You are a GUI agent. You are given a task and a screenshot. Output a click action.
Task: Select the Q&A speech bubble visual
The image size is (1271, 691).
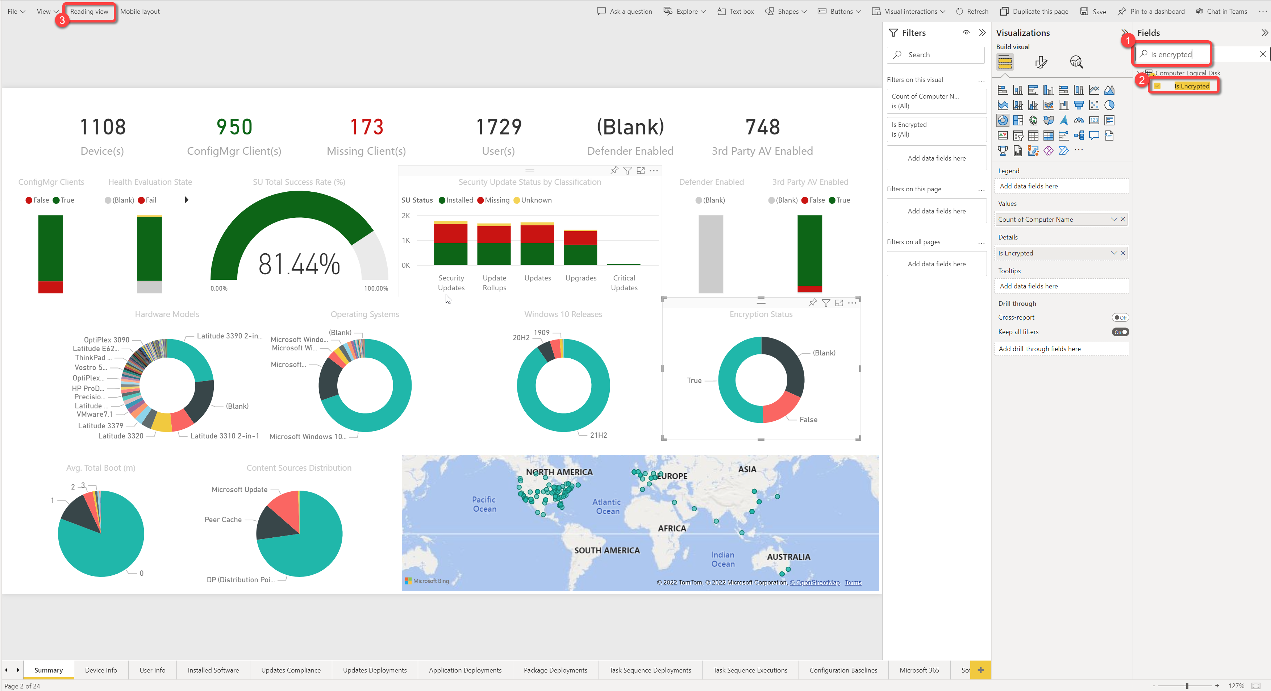[x=1094, y=136]
